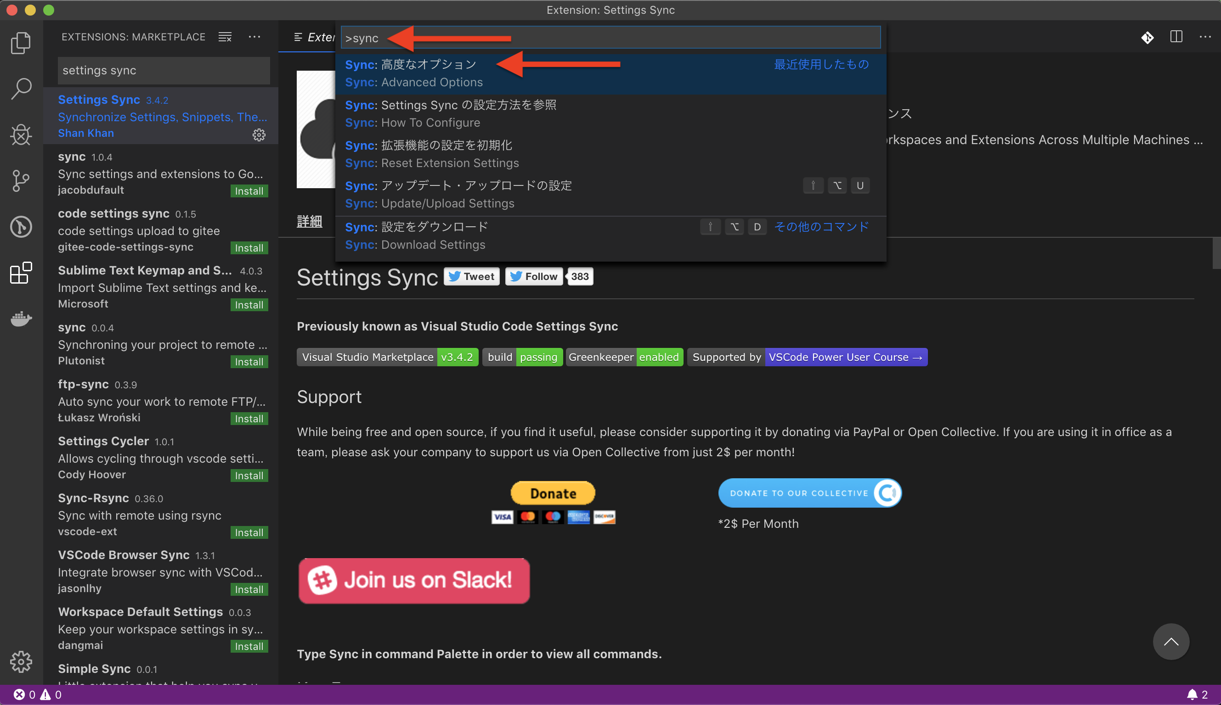This screenshot has width=1221, height=705.
Task: Install VSCode Browser Sync extension
Action: [x=249, y=589]
